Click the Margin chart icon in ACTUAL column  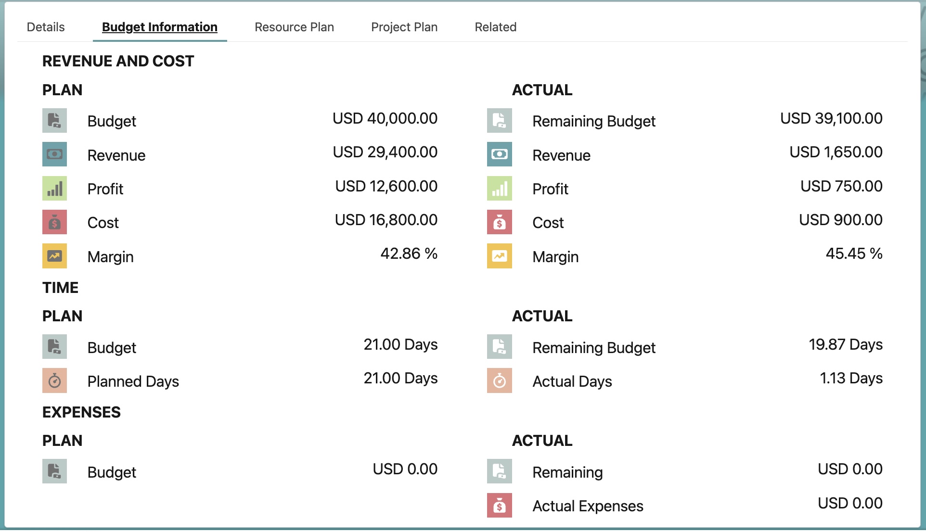click(499, 256)
